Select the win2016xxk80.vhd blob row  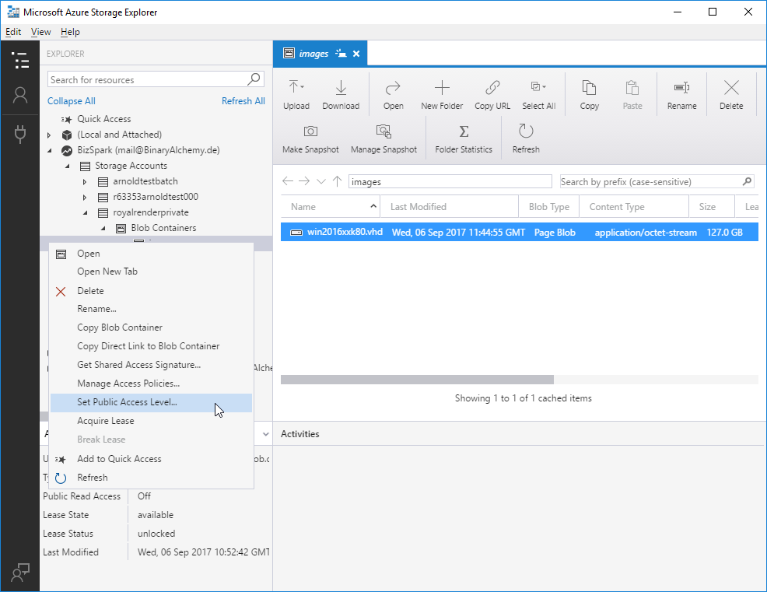pyautogui.click(x=520, y=233)
